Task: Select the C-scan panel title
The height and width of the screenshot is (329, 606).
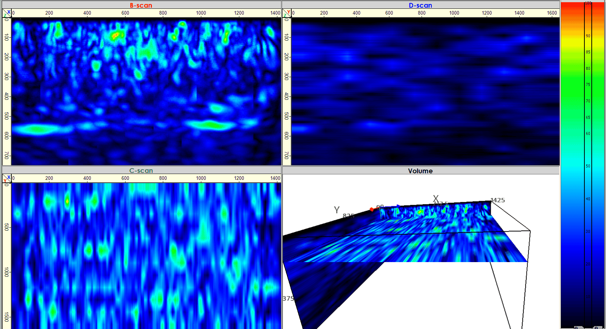Action: (x=141, y=170)
